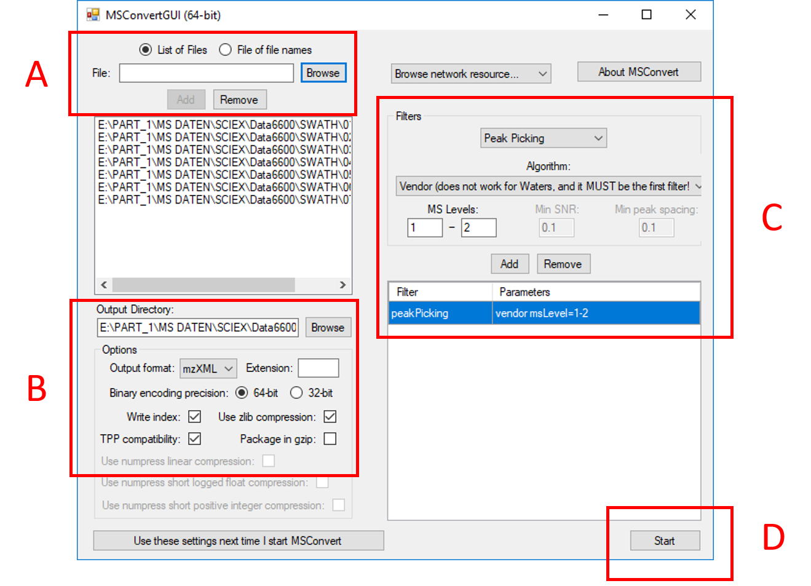
Task: Select the File of file names option
Action: pyautogui.click(x=226, y=50)
